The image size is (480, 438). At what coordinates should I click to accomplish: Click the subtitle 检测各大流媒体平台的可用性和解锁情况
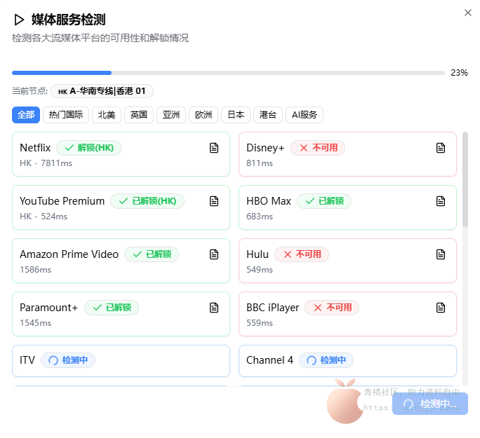[x=100, y=39]
